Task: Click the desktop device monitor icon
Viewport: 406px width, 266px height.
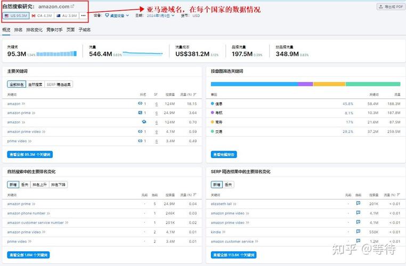Action: click(107, 15)
